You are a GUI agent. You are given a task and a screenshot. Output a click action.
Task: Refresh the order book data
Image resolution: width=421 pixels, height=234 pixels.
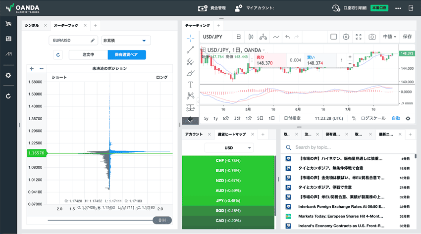[x=58, y=55]
